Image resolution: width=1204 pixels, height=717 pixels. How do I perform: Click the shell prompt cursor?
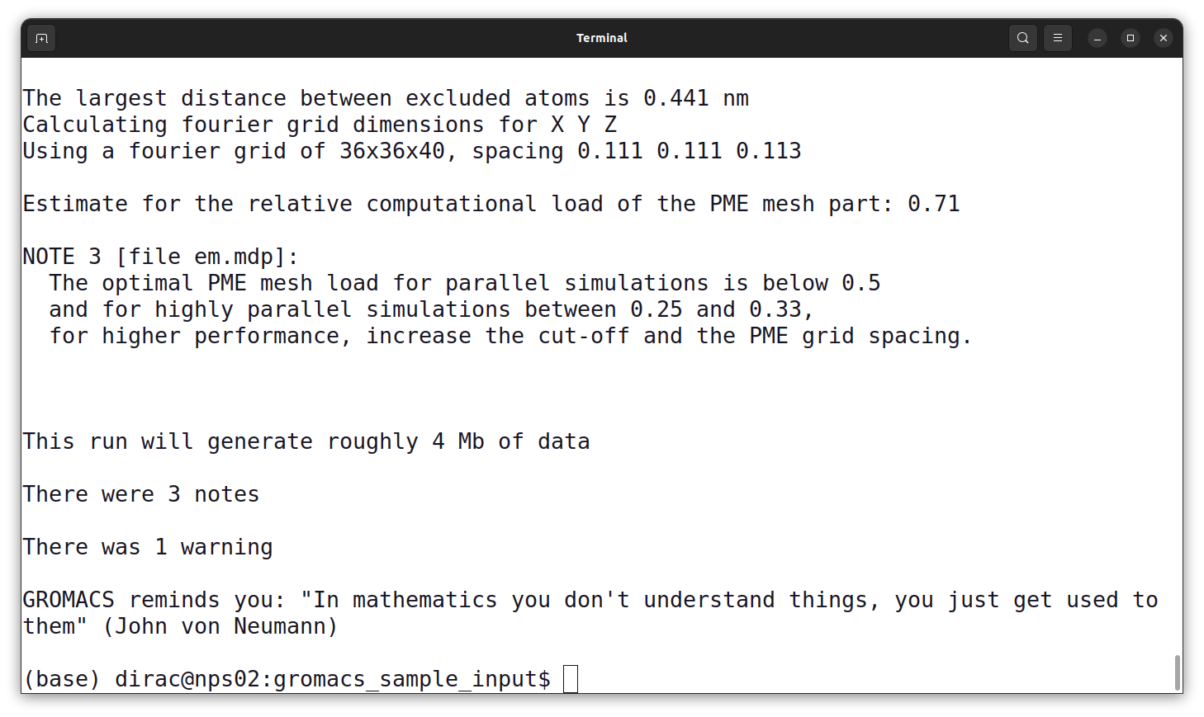coord(570,678)
